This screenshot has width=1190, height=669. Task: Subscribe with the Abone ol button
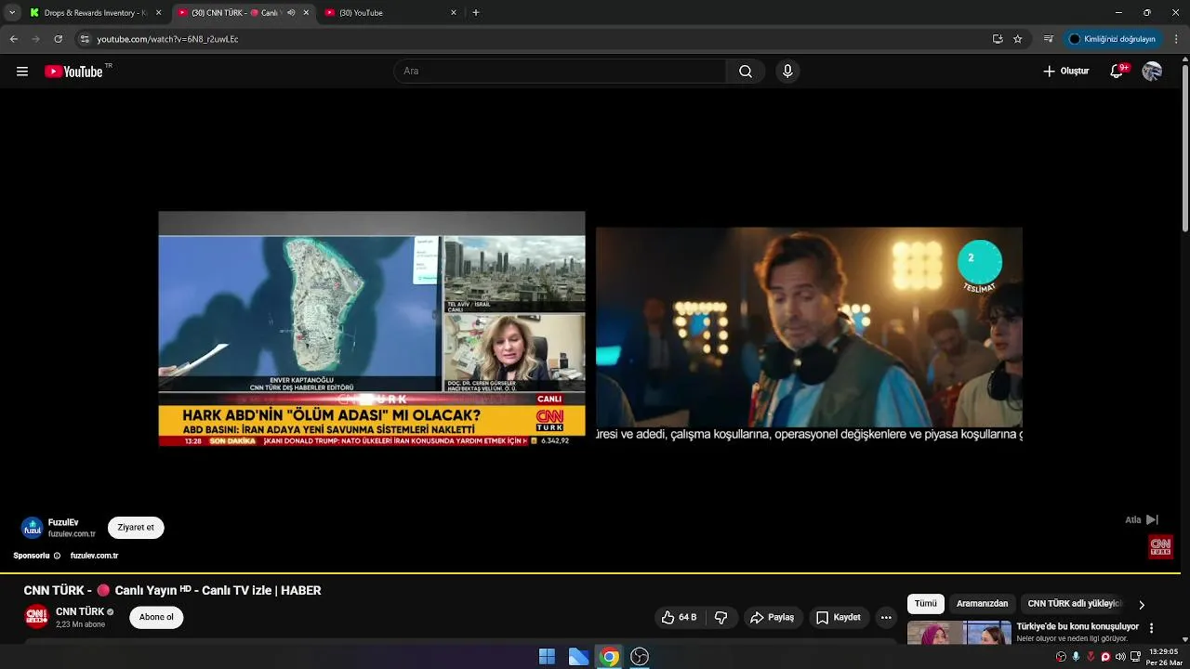click(156, 617)
